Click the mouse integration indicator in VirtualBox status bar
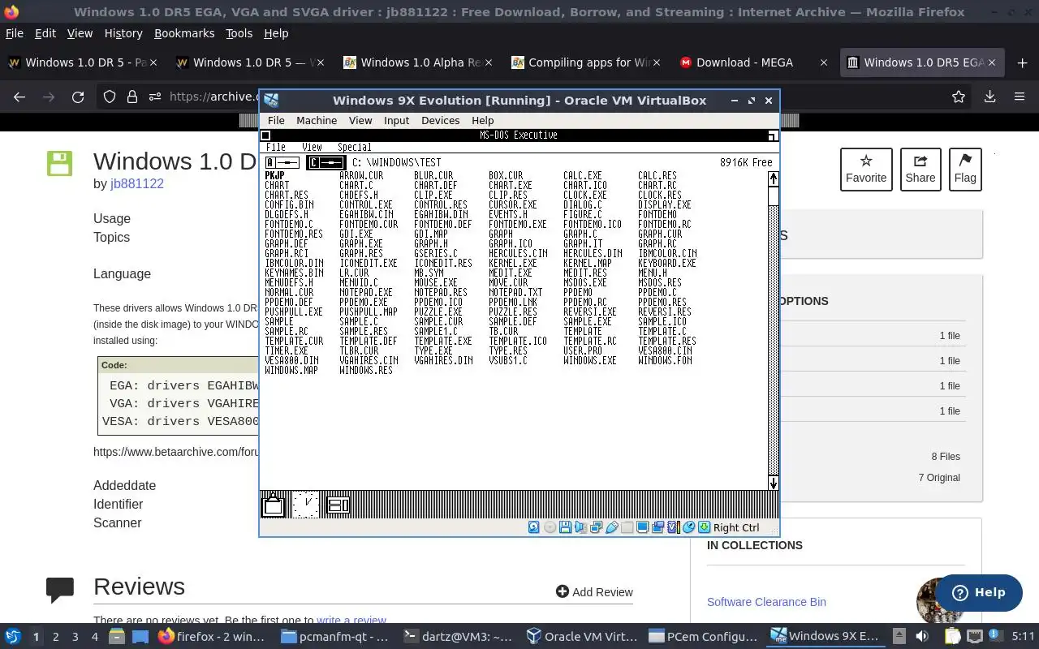 pos(688,527)
